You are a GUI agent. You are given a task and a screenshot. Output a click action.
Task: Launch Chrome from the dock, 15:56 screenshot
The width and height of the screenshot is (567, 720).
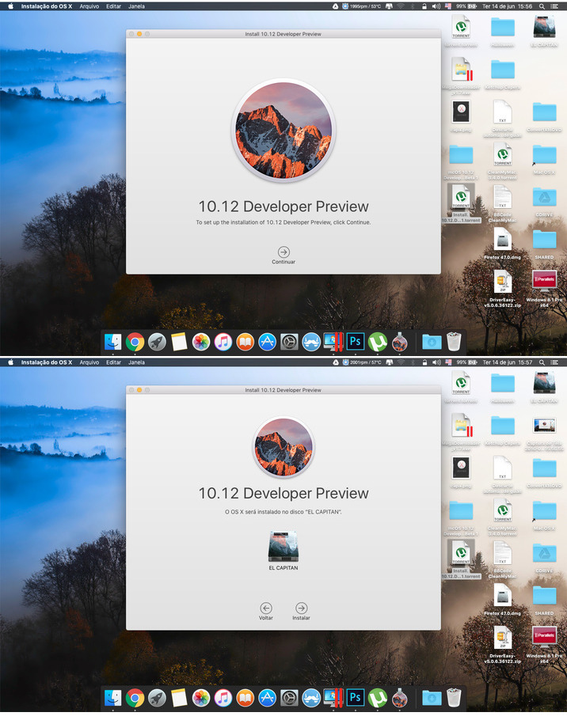[x=135, y=342]
